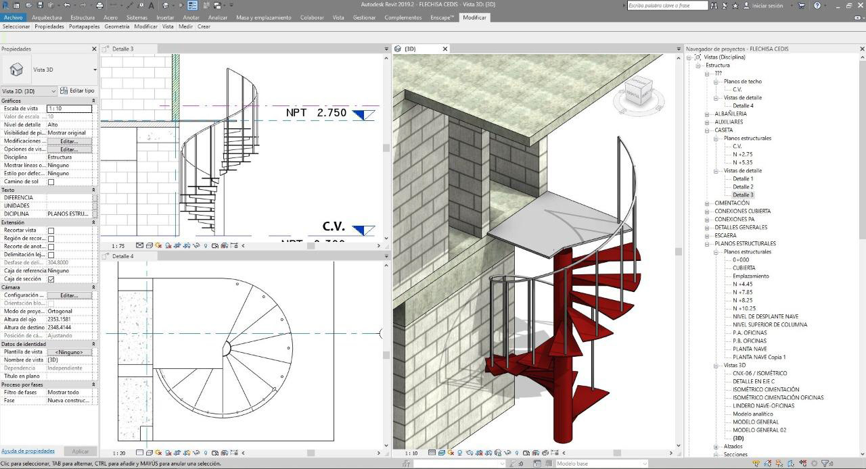This screenshot has width=866, height=469.
Task: Enable the Recortar vista checkbox
Action: point(51,230)
